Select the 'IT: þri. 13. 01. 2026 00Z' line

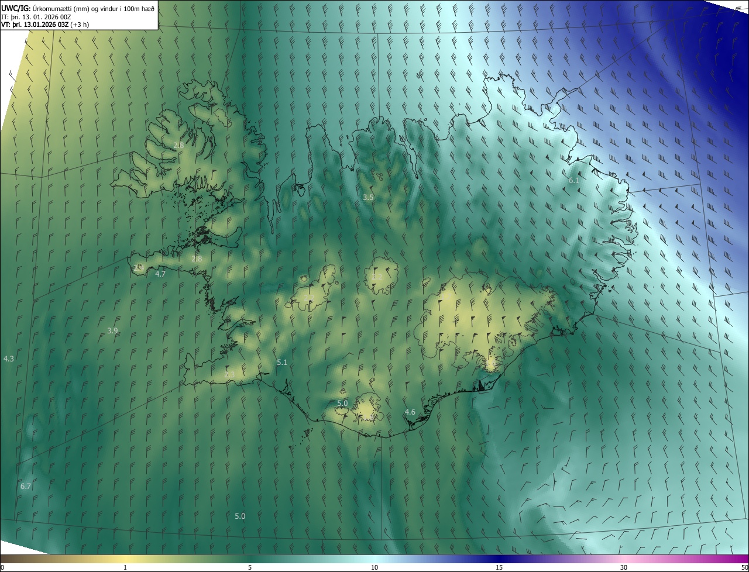[x=36, y=16]
